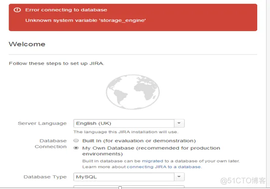Click the 'Error connecting to database' heading
This screenshot has width=270, height=189.
coord(66,10)
